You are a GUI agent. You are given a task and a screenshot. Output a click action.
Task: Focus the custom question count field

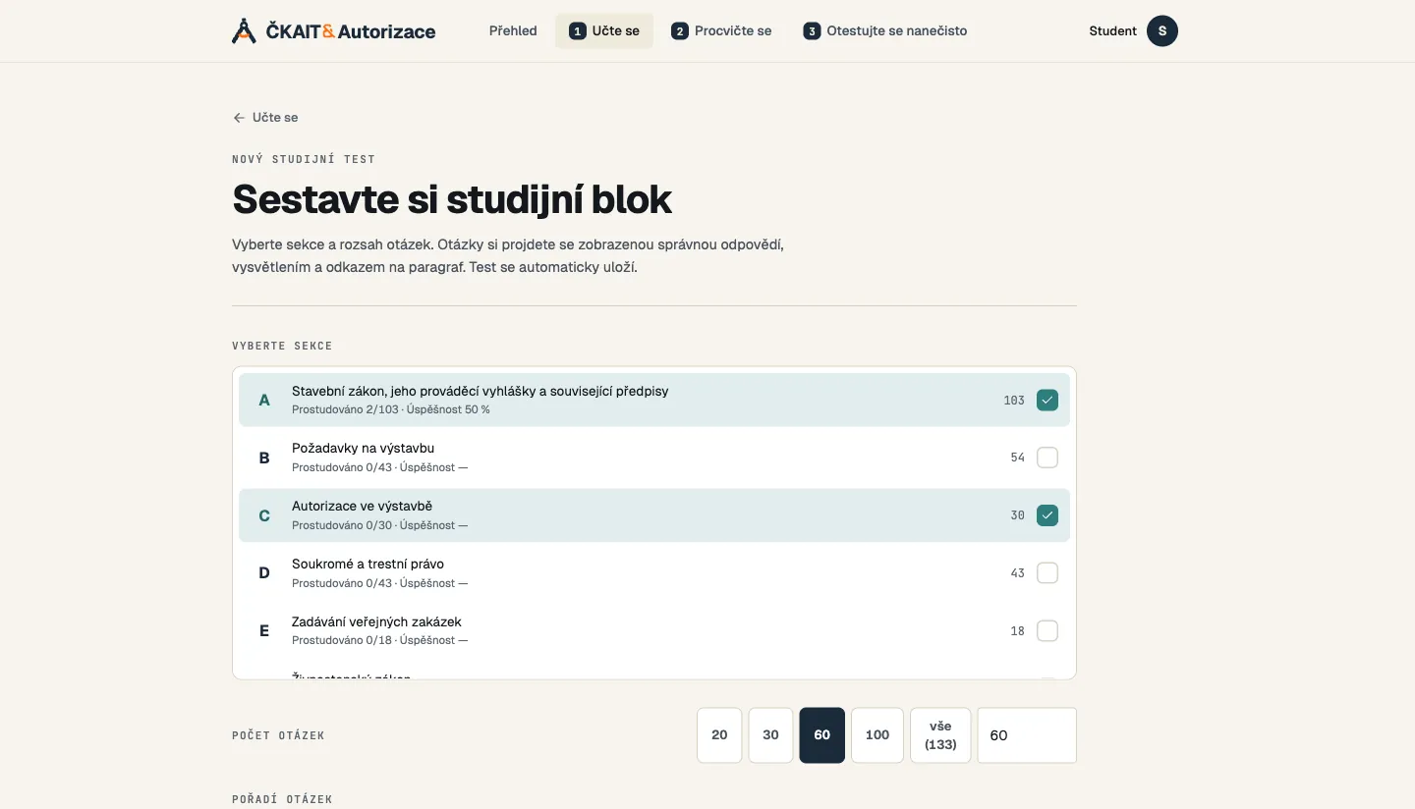(x=1027, y=735)
